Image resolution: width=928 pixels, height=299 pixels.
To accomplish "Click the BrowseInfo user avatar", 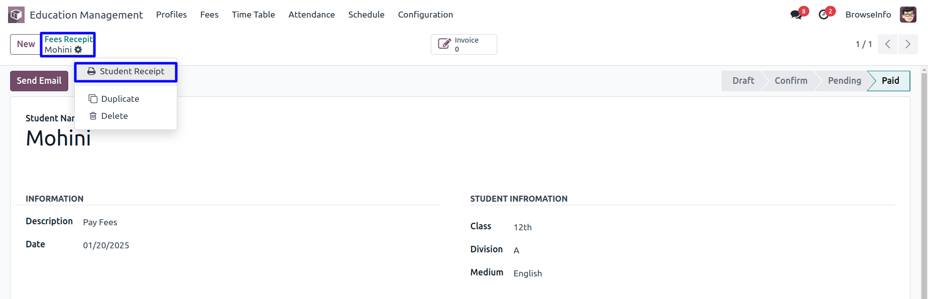I will coord(908,15).
